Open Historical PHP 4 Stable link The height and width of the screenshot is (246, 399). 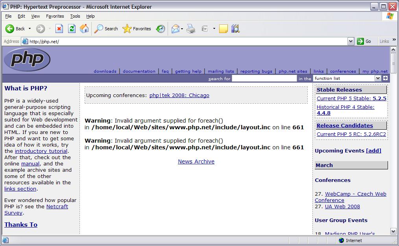pos(345,110)
